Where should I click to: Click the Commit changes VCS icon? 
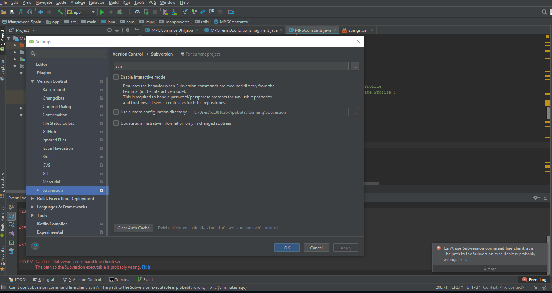pyautogui.click(x=194, y=12)
